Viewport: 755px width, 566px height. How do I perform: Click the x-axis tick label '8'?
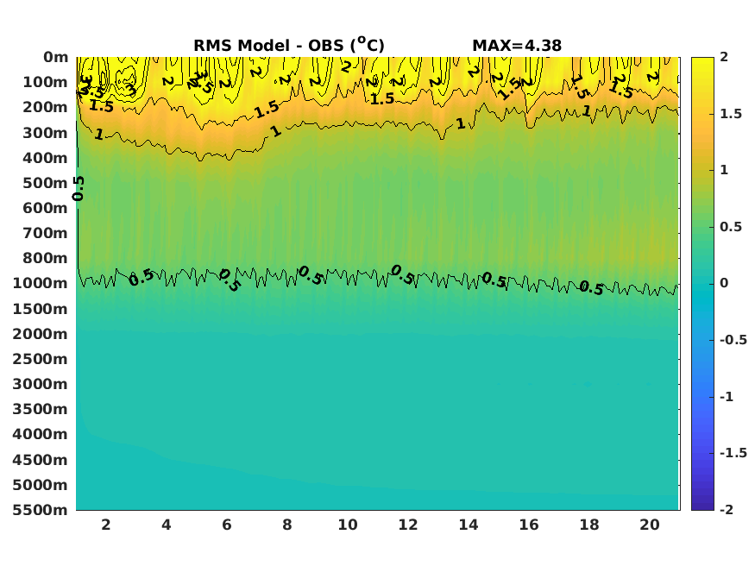coord(287,525)
